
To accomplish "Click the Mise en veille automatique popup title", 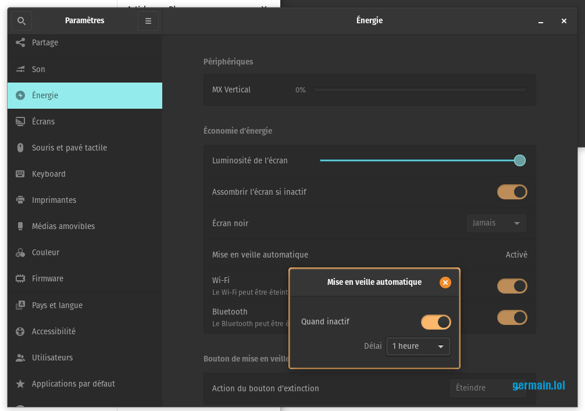I will click(x=374, y=283).
